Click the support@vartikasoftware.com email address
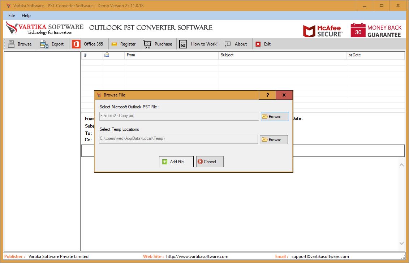 click(x=320, y=256)
